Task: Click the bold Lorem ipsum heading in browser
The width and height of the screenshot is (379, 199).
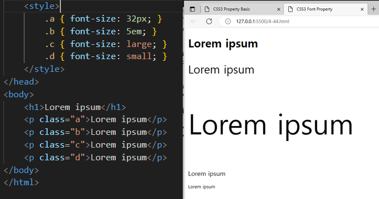Action: click(x=223, y=44)
